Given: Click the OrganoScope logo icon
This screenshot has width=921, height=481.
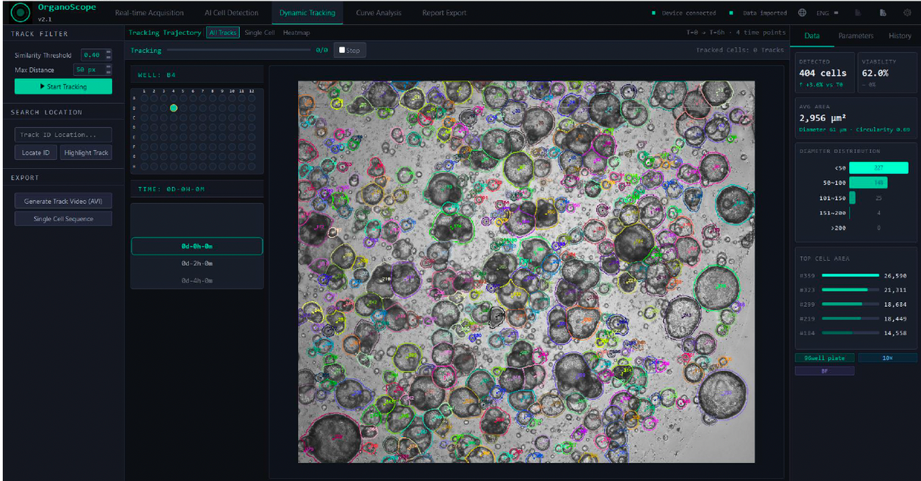Looking at the screenshot, I should (20, 12).
